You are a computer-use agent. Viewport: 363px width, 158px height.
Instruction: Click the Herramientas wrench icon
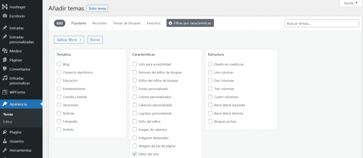point(5,150)
